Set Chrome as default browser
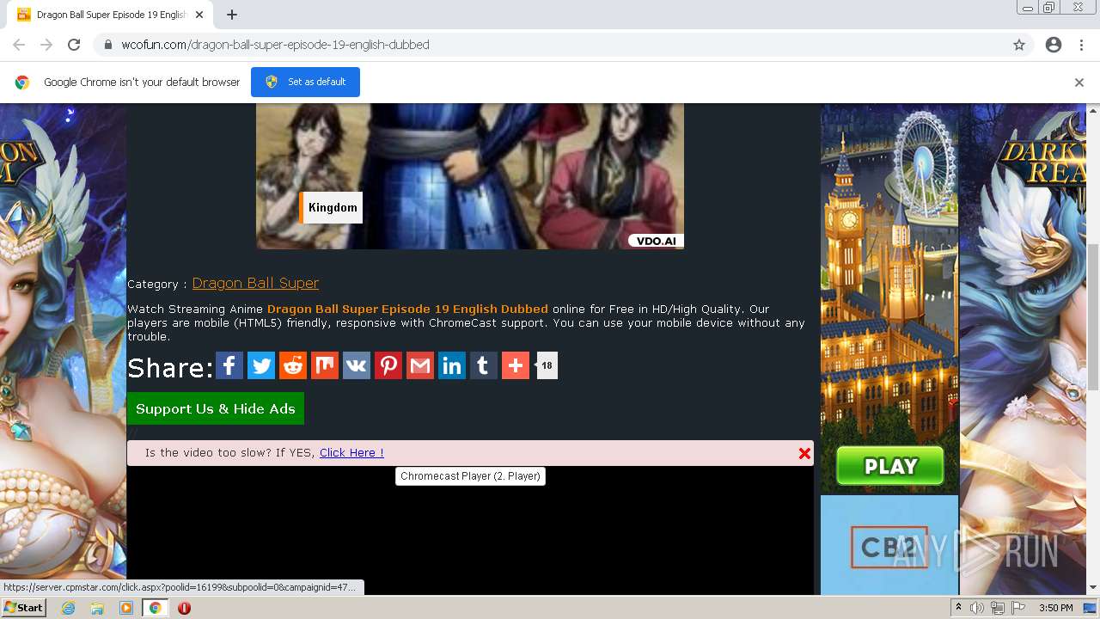 coord(305,82)
